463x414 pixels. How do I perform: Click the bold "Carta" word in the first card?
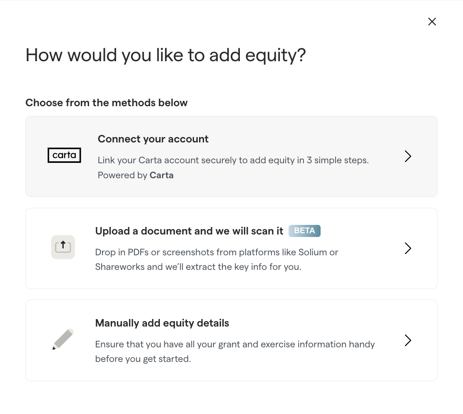162,175
